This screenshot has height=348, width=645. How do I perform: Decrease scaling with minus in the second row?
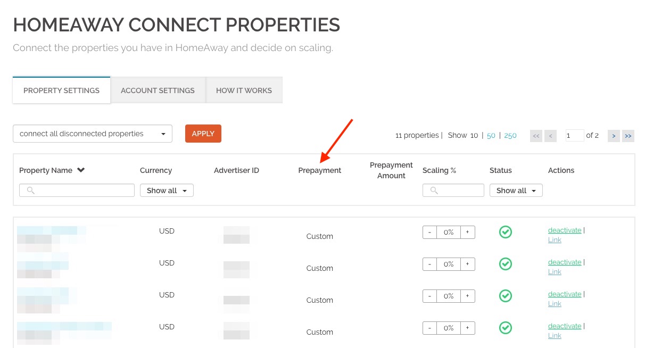429,264
